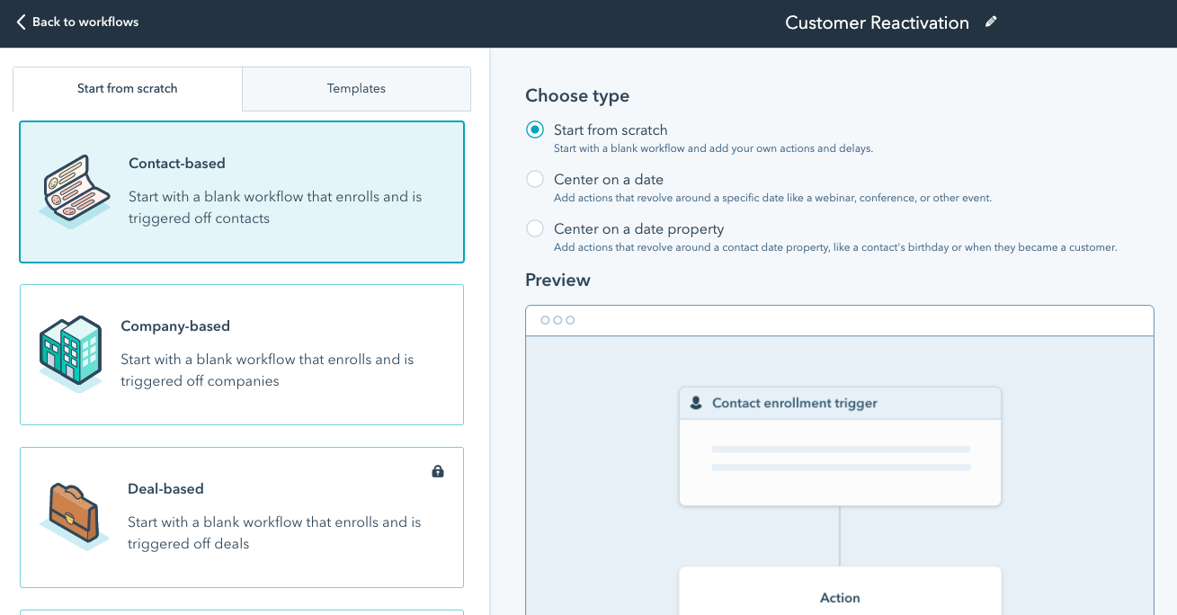The image size is (1177, 615).
Task: Click the pencil icon to rename workflow
Action: coord(991,22)
